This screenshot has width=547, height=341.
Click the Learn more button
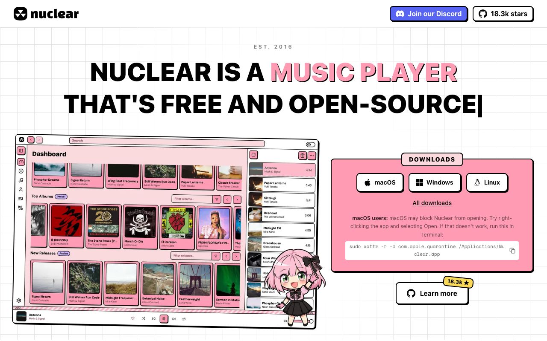[432, 293]
